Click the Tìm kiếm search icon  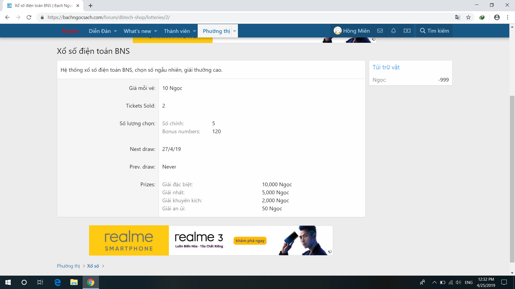(423, 31)
